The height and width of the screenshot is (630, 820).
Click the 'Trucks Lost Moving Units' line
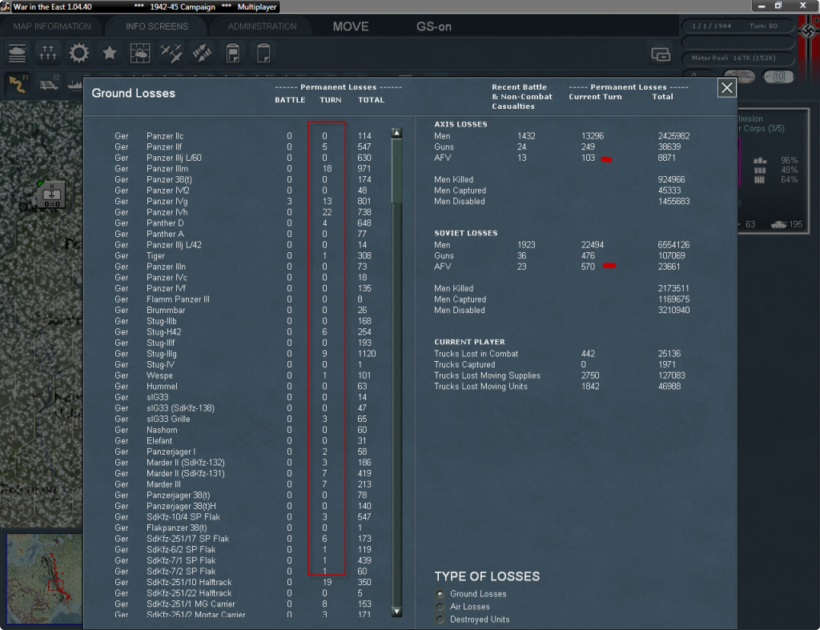pyautogui.click(x=557, y=387)
